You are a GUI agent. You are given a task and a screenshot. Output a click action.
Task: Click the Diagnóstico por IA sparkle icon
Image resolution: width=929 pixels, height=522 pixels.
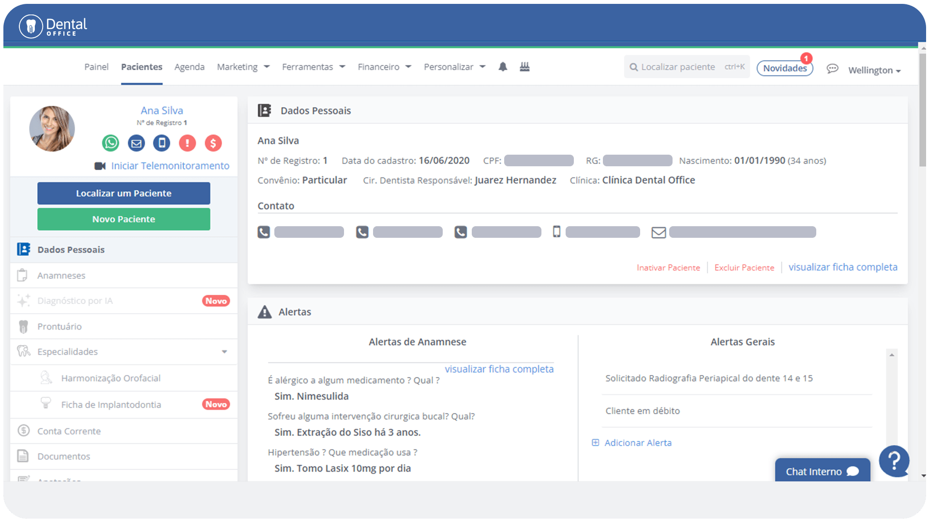[23, 301]
